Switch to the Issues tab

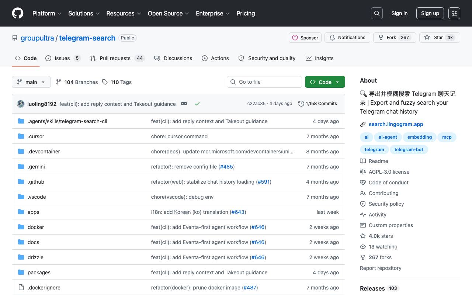pyautogui.click(x=63, y=58)
